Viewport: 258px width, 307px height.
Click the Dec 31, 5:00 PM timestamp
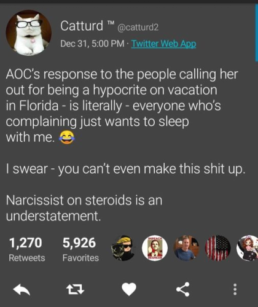(92, 44)
